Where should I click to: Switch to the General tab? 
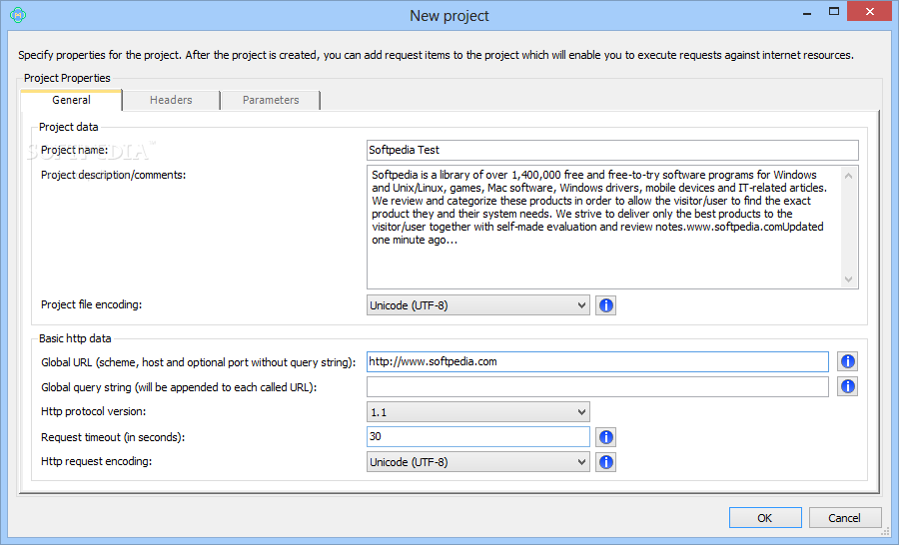click(x=71, y=100)
